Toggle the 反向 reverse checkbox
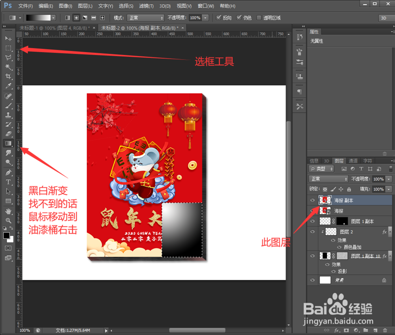Screen dimensions: 395x335 coord(219,17)
